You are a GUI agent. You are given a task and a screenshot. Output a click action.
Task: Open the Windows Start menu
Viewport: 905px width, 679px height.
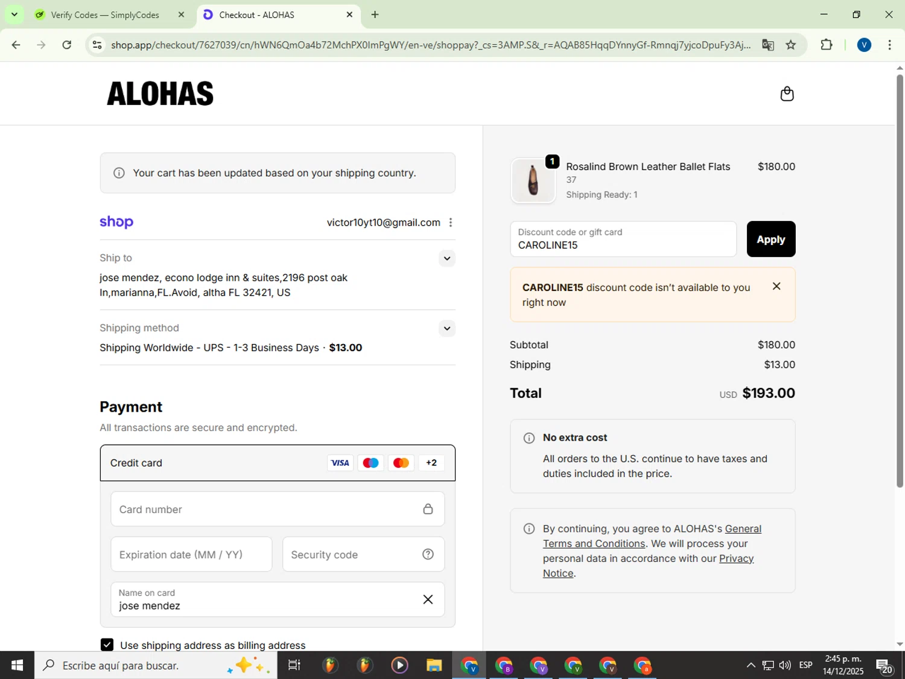pos(17,665)
